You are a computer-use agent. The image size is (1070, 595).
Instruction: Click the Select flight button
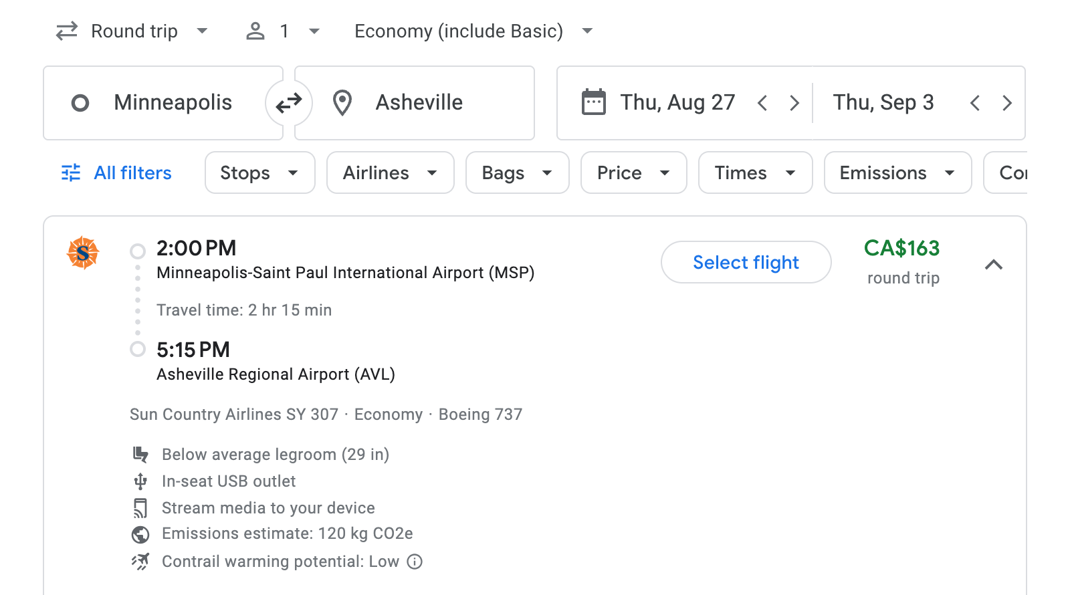click(746, 262)
